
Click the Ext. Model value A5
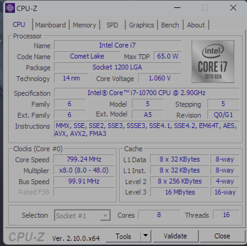tap(148, 115)
